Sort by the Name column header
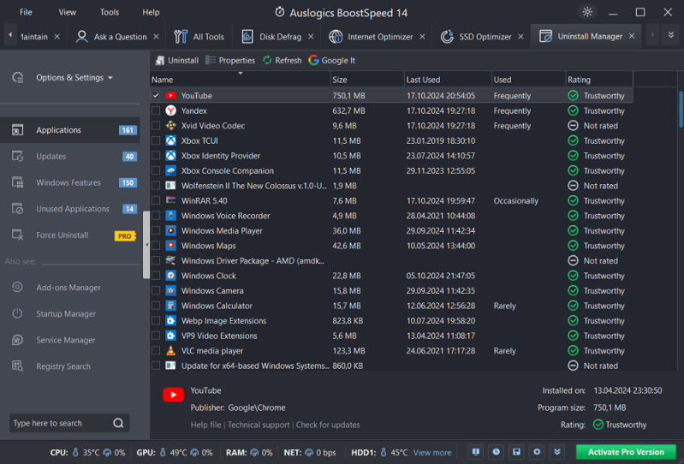The width and height of the screenshot is (684, 464). click(240, 80)
